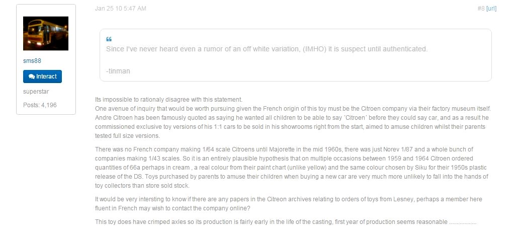Image resolution: width=507 pixels, height=232 pixels.
Task: Open the #8 post number link
Action: [x=480, y=9]
